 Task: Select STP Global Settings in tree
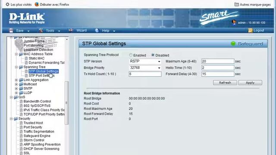point(44,71)
